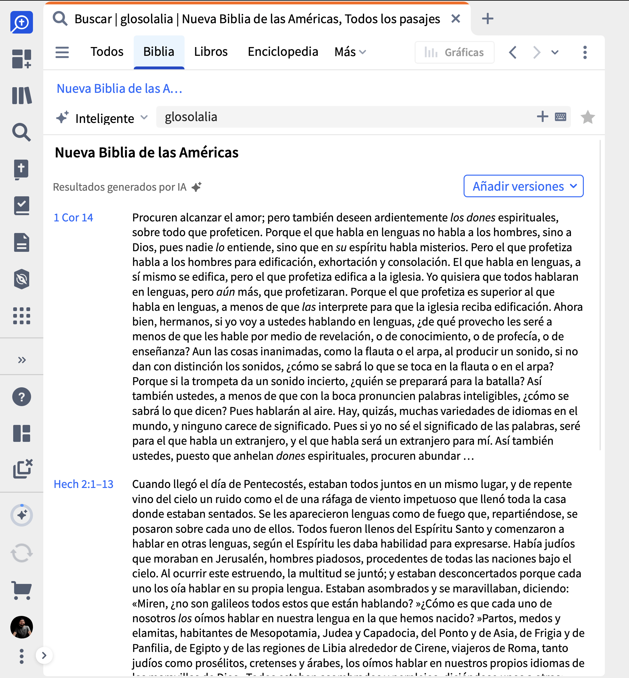629x678 pixels.
Task: Open the tools grid icon
Action: [21, 316]
